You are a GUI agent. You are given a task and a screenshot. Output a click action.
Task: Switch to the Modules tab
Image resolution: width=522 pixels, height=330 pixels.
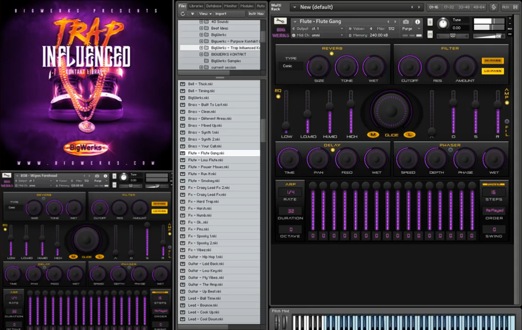coord(247,6)
